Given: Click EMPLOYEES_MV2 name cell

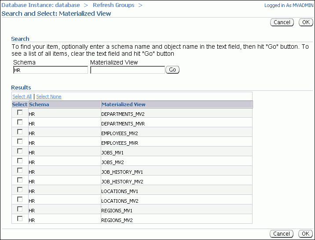Looking at the screenshot, I should pyautogui.click(x=176, y=132).
